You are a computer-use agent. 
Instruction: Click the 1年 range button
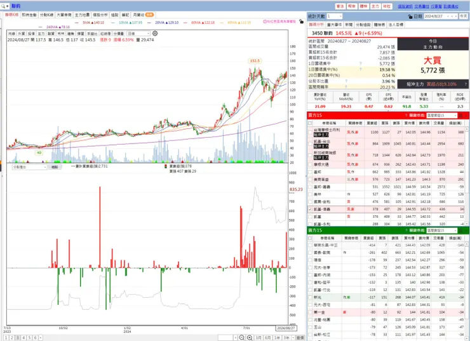click(277, 338)
